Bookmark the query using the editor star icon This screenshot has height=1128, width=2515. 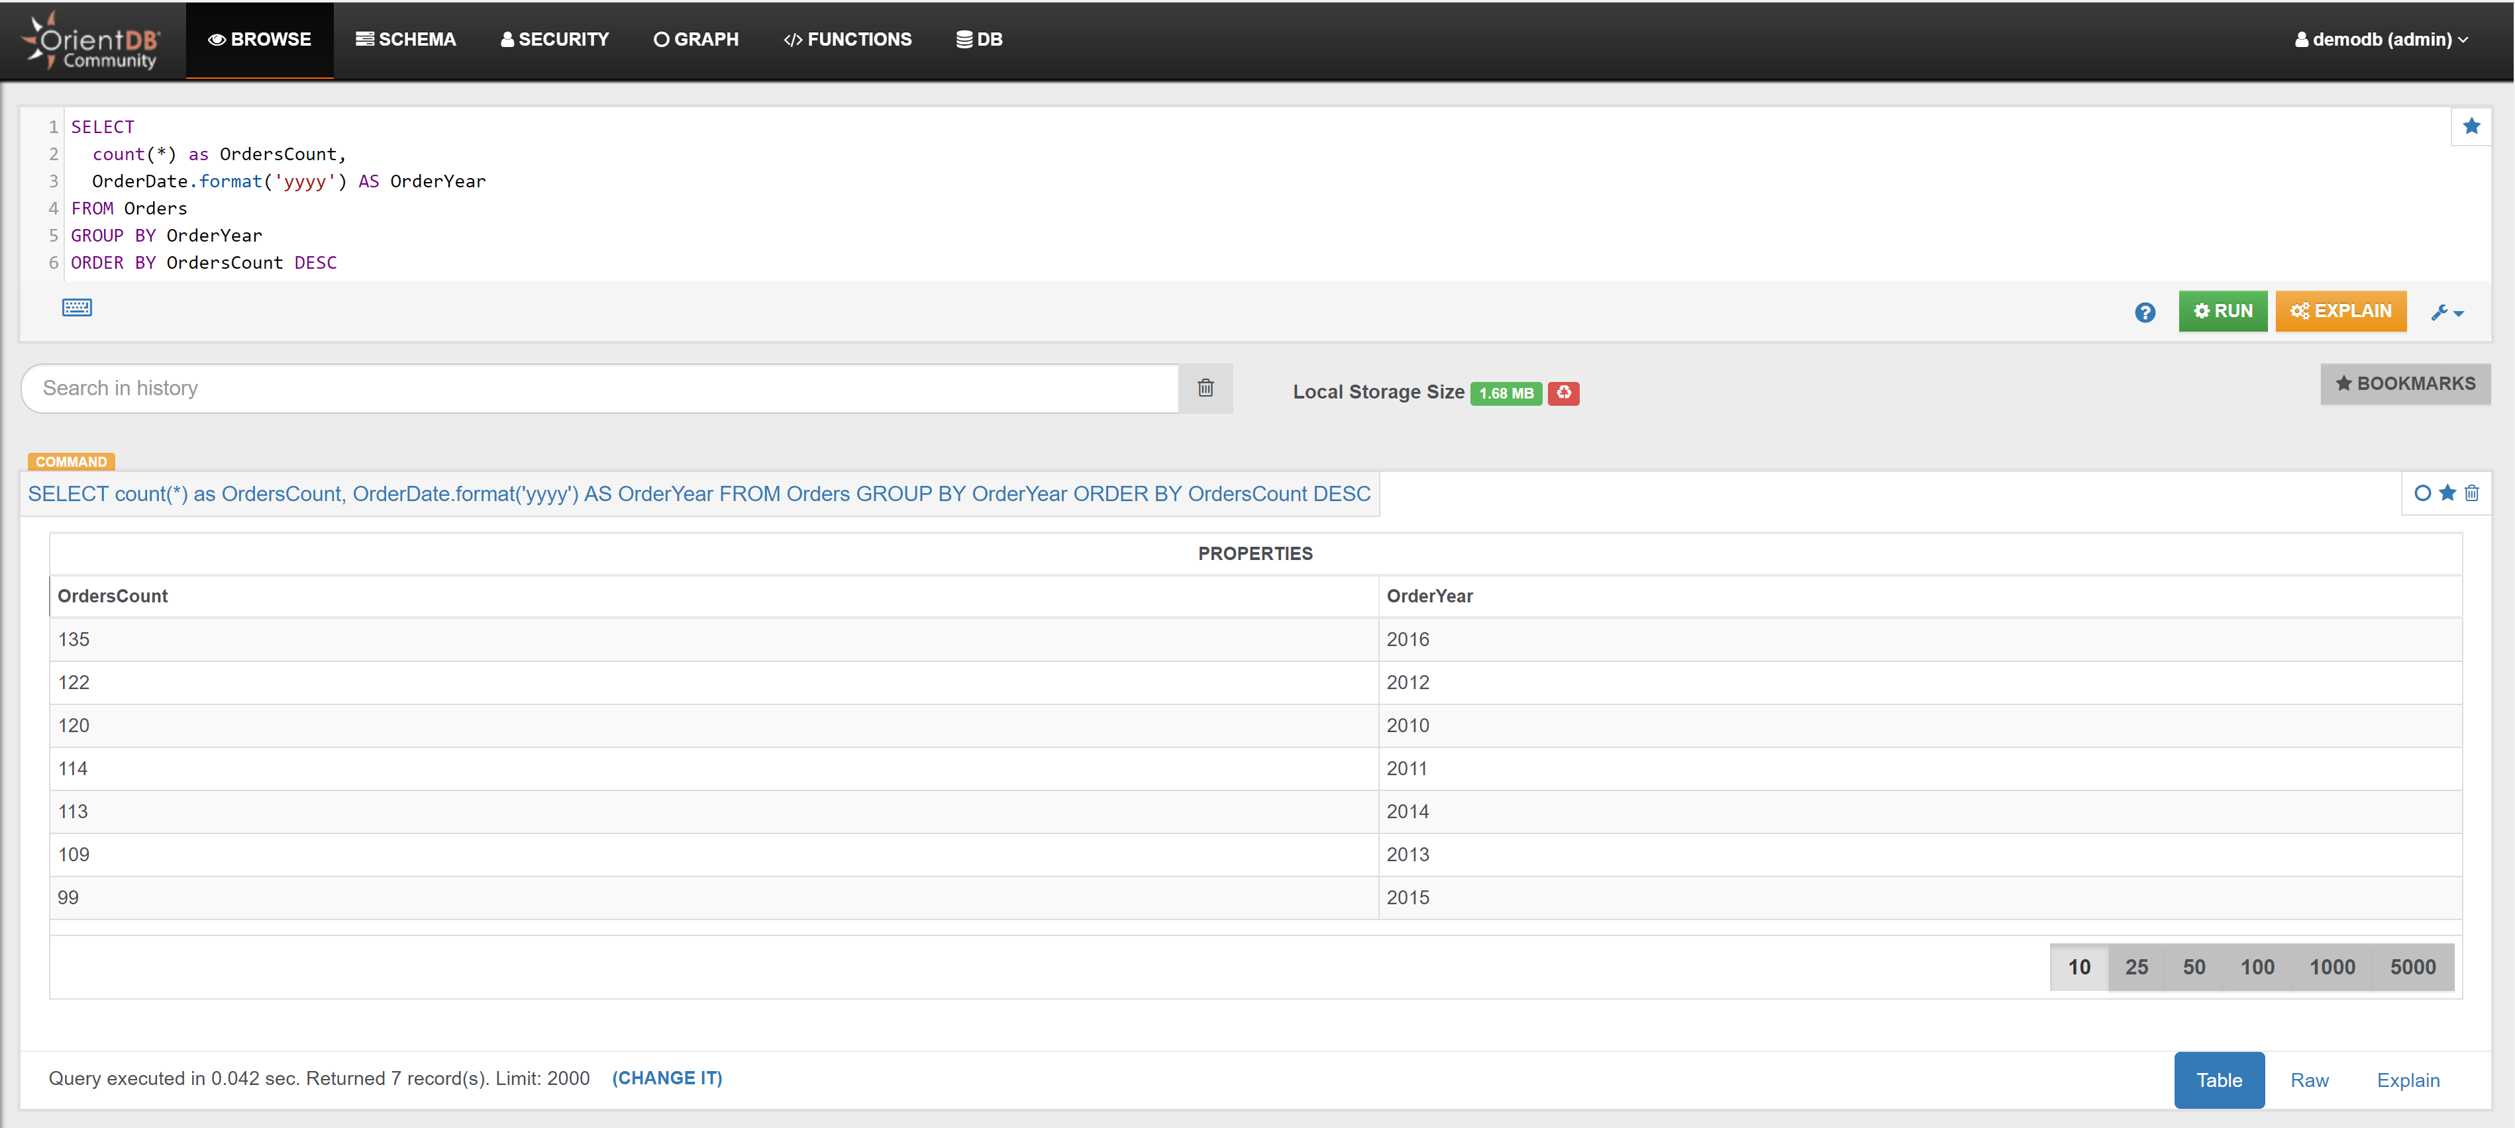pyautogui.click(x=2471, y=127)
